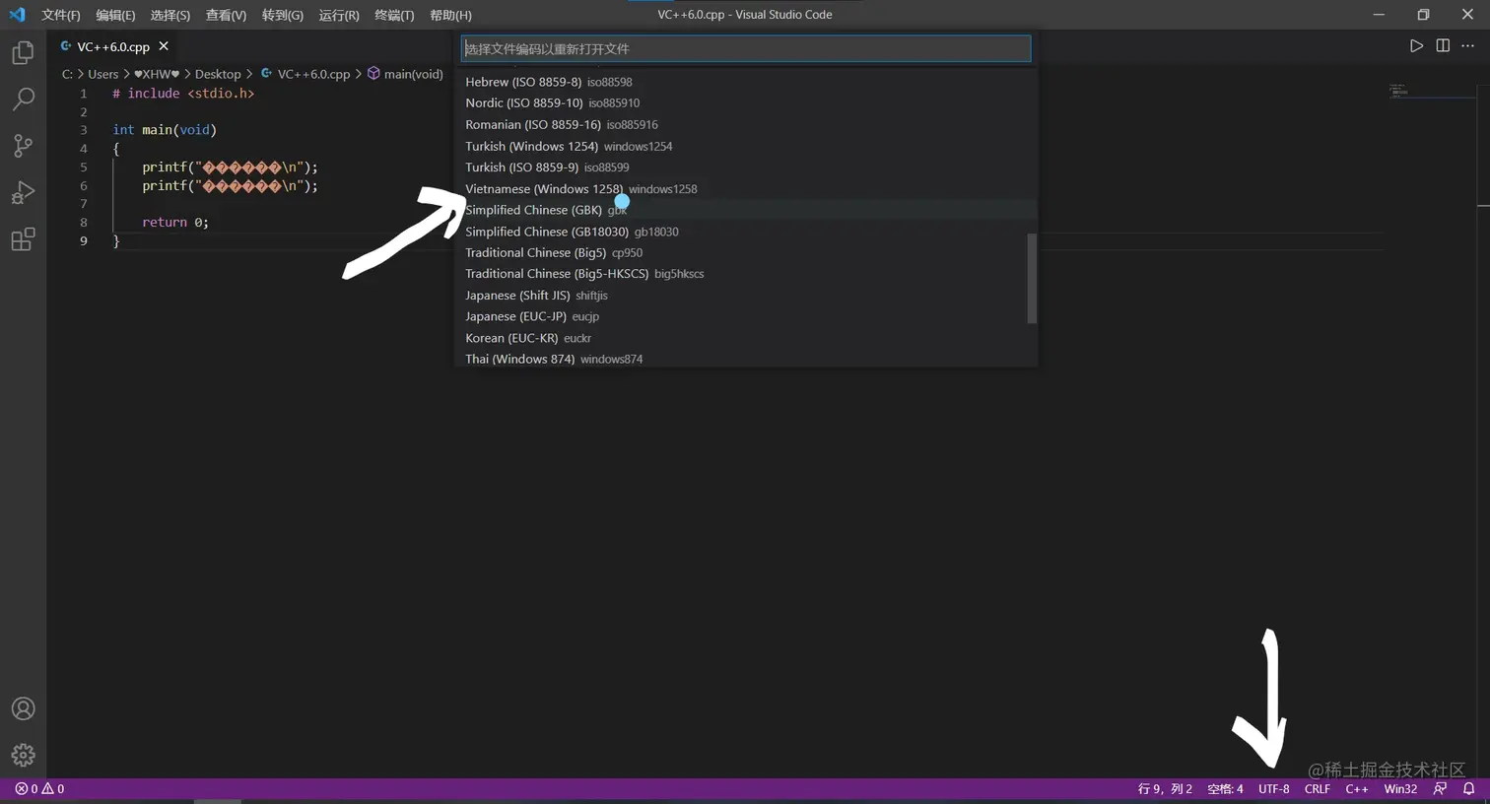Viewport: 1490px width, 804px height.
Task: Click the encoding list scrollbar thumb
Action: tap(1032, 278)
